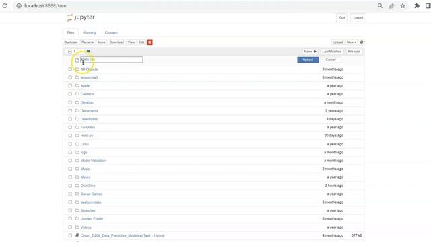Image resolution: width=431 pixels, height=242 pixels.
Task: Open the Hello.py folder link
Action: pyautogui.click(x=87, y=136)
